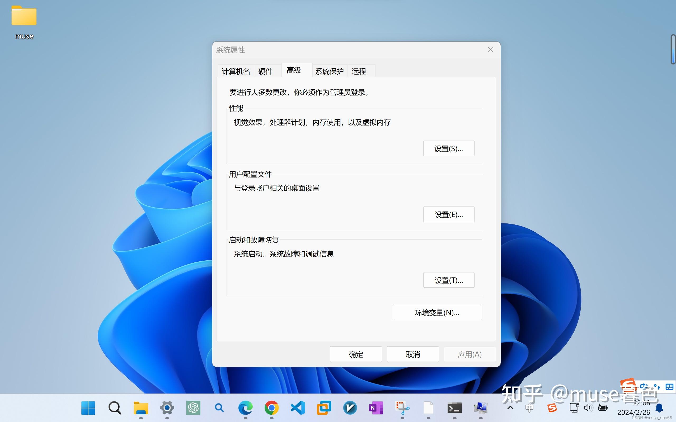The image size is (676, 422).
Task: Launch Visual Studio Code from the taskbar
Action: (x=298, y=408)
